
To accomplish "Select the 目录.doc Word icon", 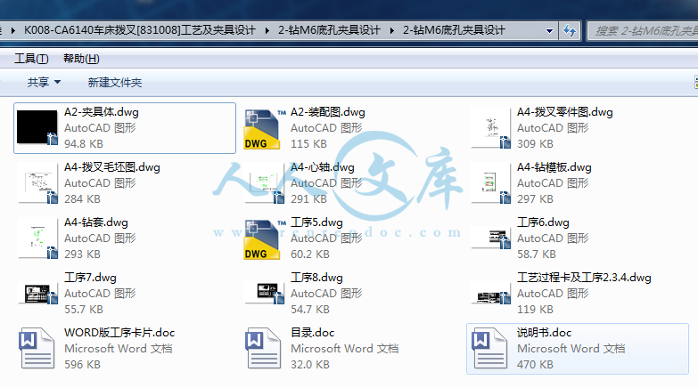I will [263, 348].
